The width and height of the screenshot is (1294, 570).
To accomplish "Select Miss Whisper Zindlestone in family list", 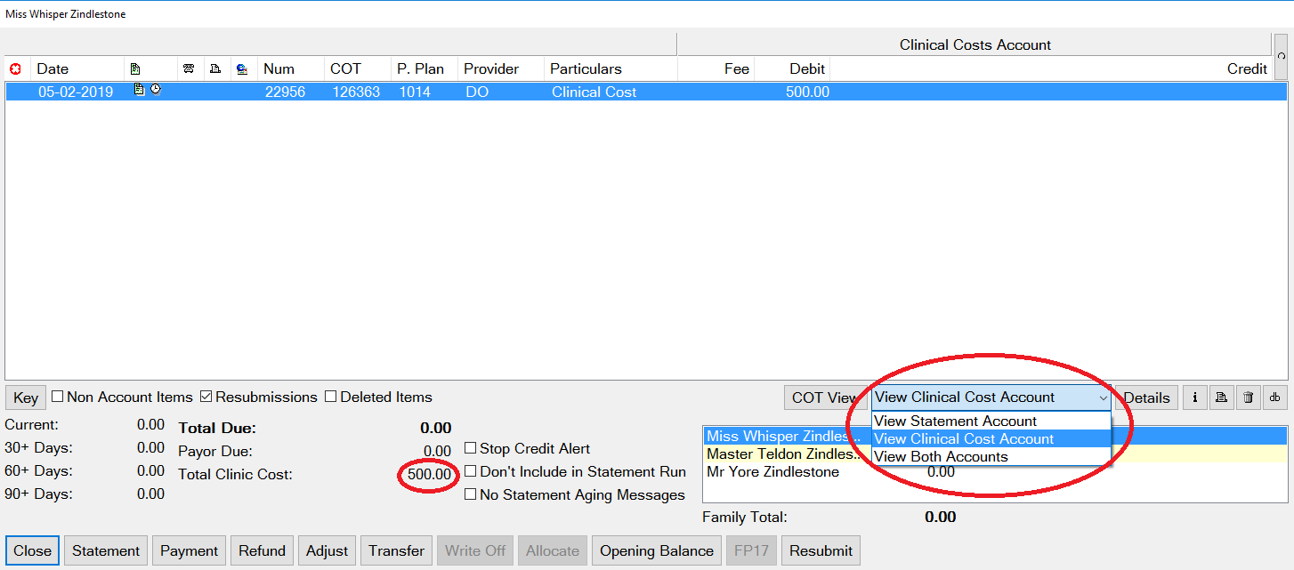I will point(995,437).
